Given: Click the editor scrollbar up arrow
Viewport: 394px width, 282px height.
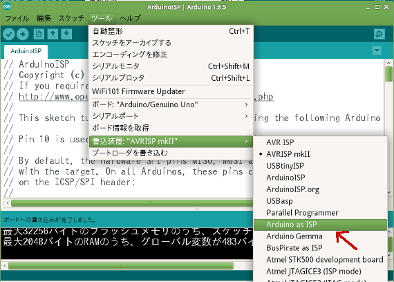Looking at the screenshot, I should [x=388, y=63].
